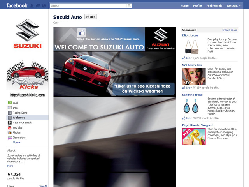Open notifications globe icon in header
This screenshot has height=187, width=249.
44,6
